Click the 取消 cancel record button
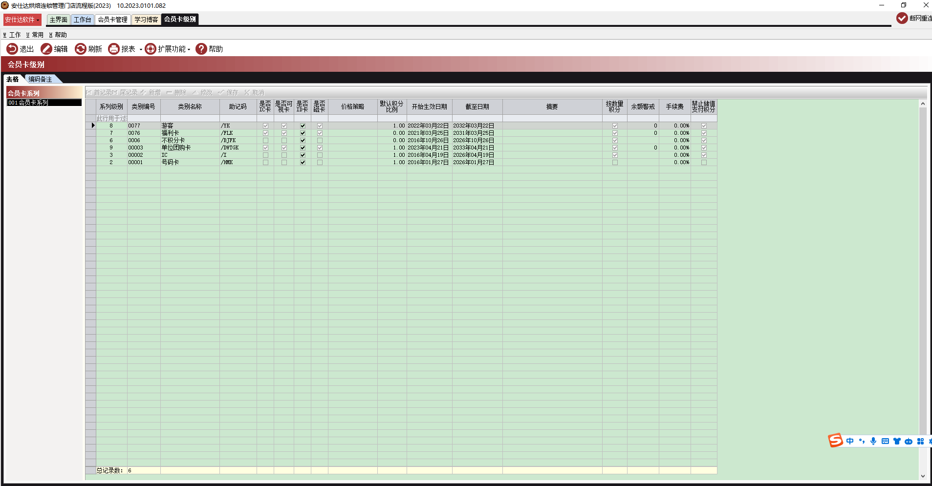 click(255, 92)
